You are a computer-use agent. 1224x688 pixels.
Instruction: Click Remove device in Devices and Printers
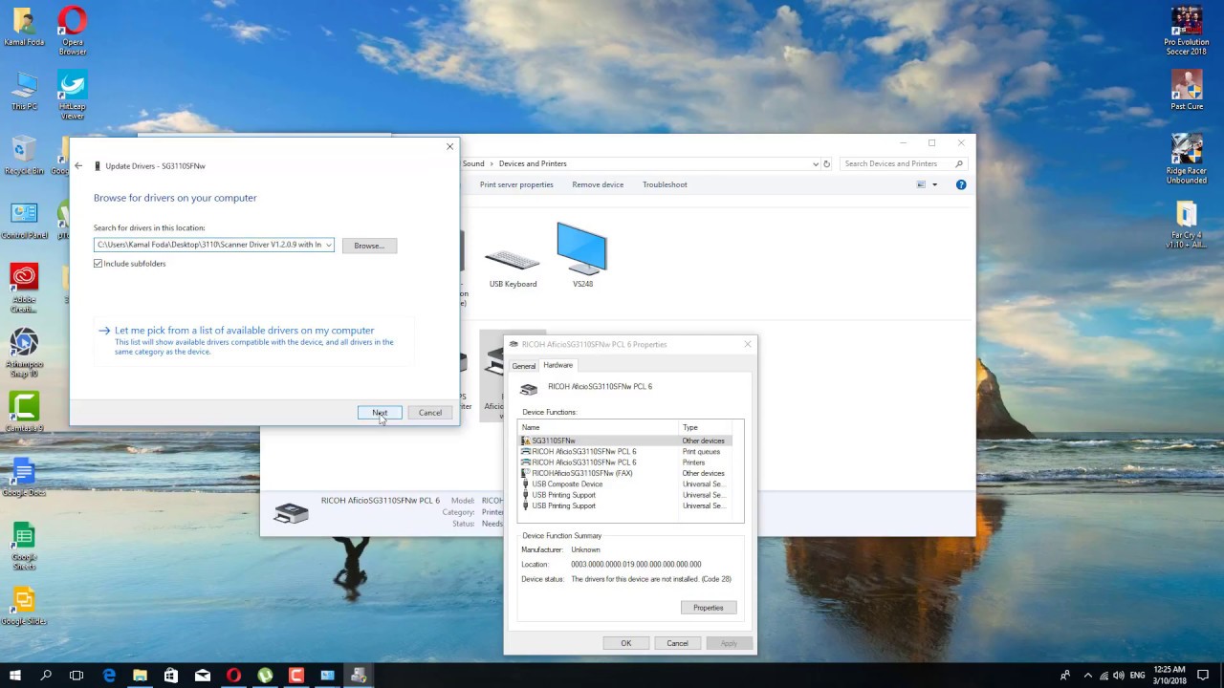598,184
